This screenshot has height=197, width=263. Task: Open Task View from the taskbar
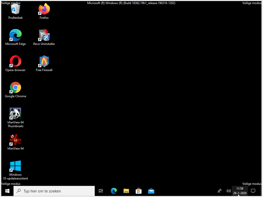pyautogui.click(x=101, y=191)
